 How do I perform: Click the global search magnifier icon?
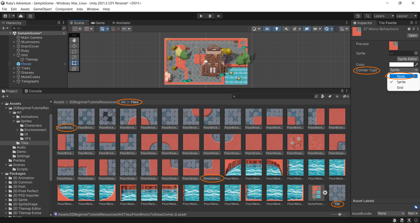pos(367,16)
